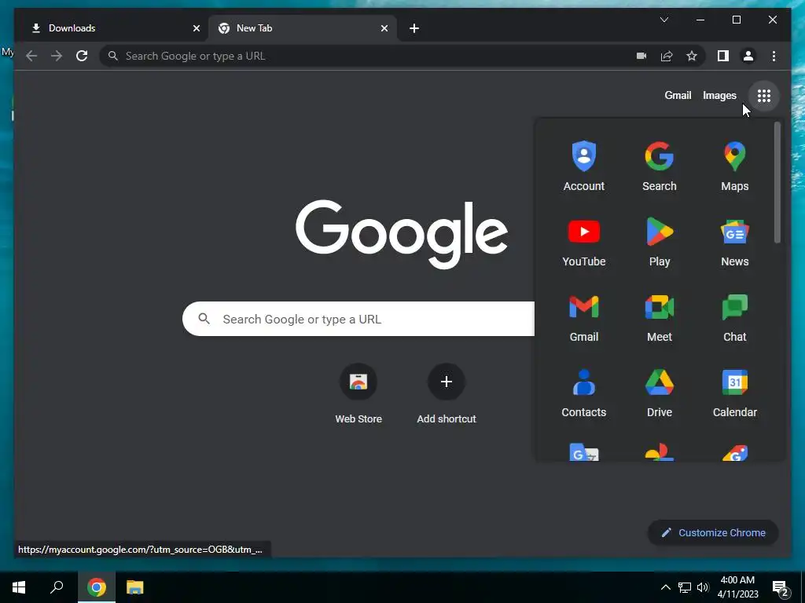
Task: Click the Customize Chrome button
Action: click(x=713, y=533)
